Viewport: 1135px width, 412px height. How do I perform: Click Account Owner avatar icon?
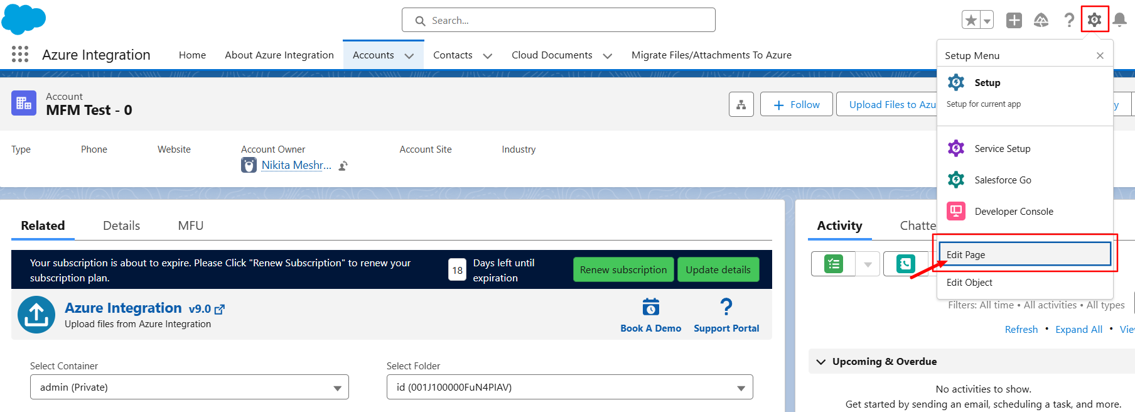click(249, 165)
